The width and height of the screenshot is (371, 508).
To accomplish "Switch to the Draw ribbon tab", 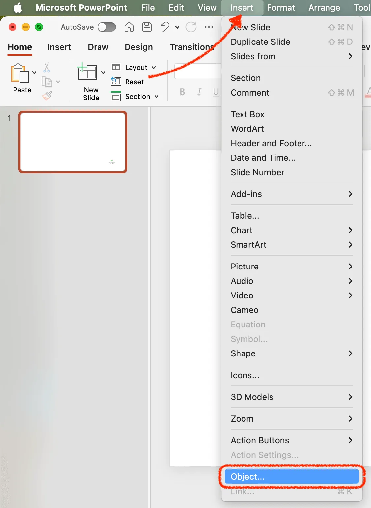I will tap(98, 47).
